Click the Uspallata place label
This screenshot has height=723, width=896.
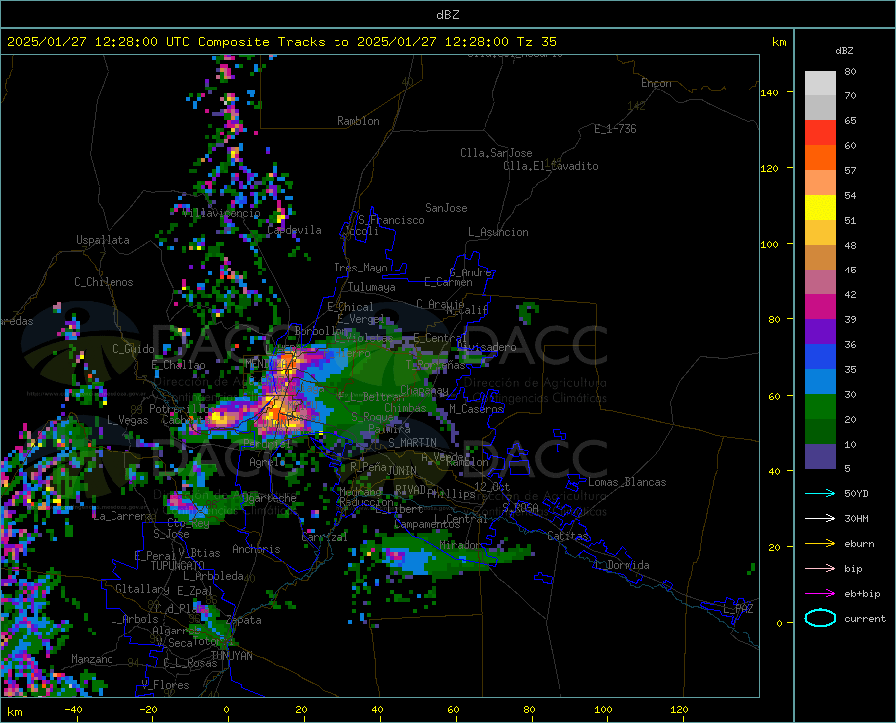point(103,240)
